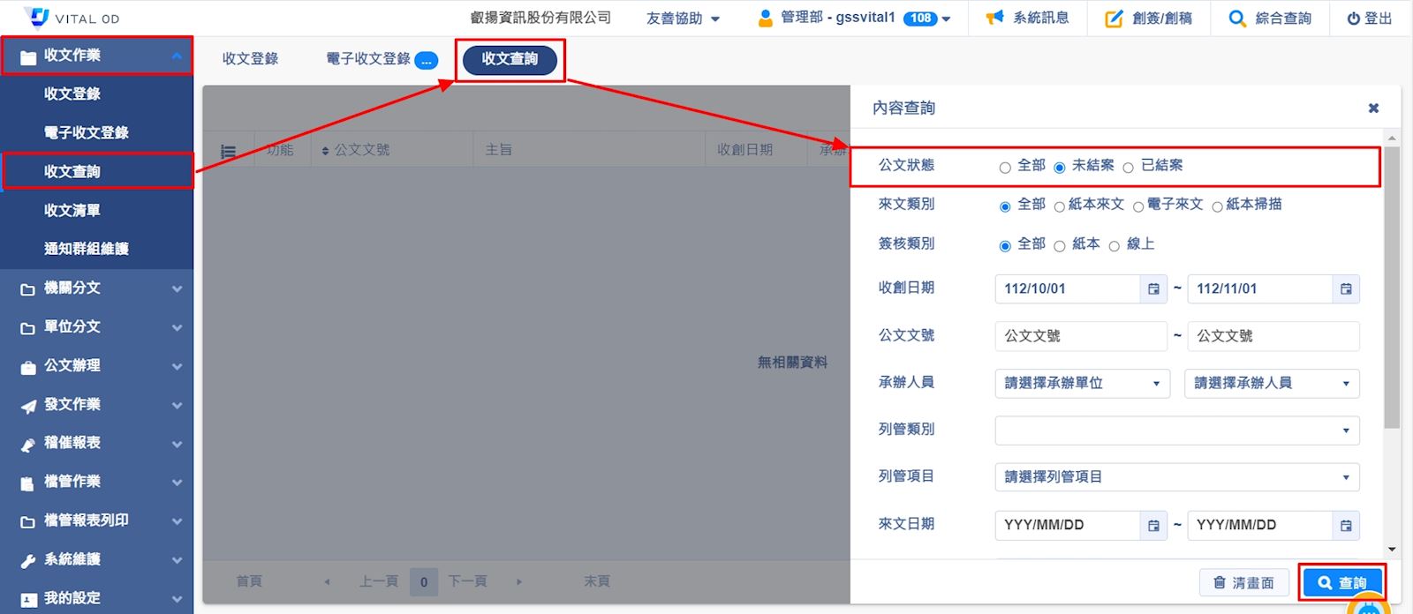Click the second 公文文號 input field

point(1273,336)
